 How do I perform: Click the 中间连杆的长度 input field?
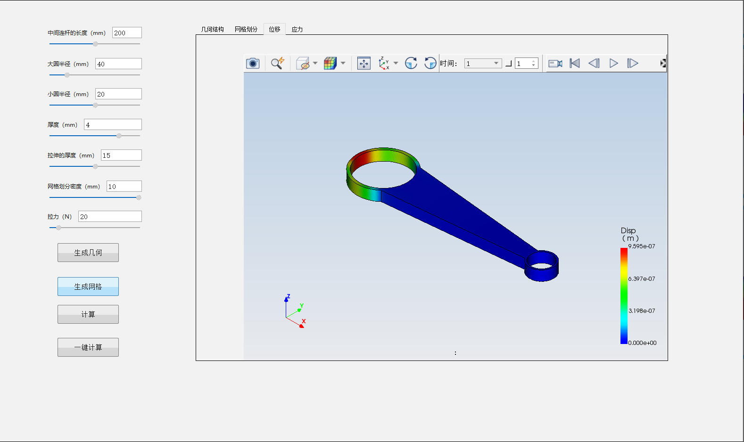pos(127,33)
